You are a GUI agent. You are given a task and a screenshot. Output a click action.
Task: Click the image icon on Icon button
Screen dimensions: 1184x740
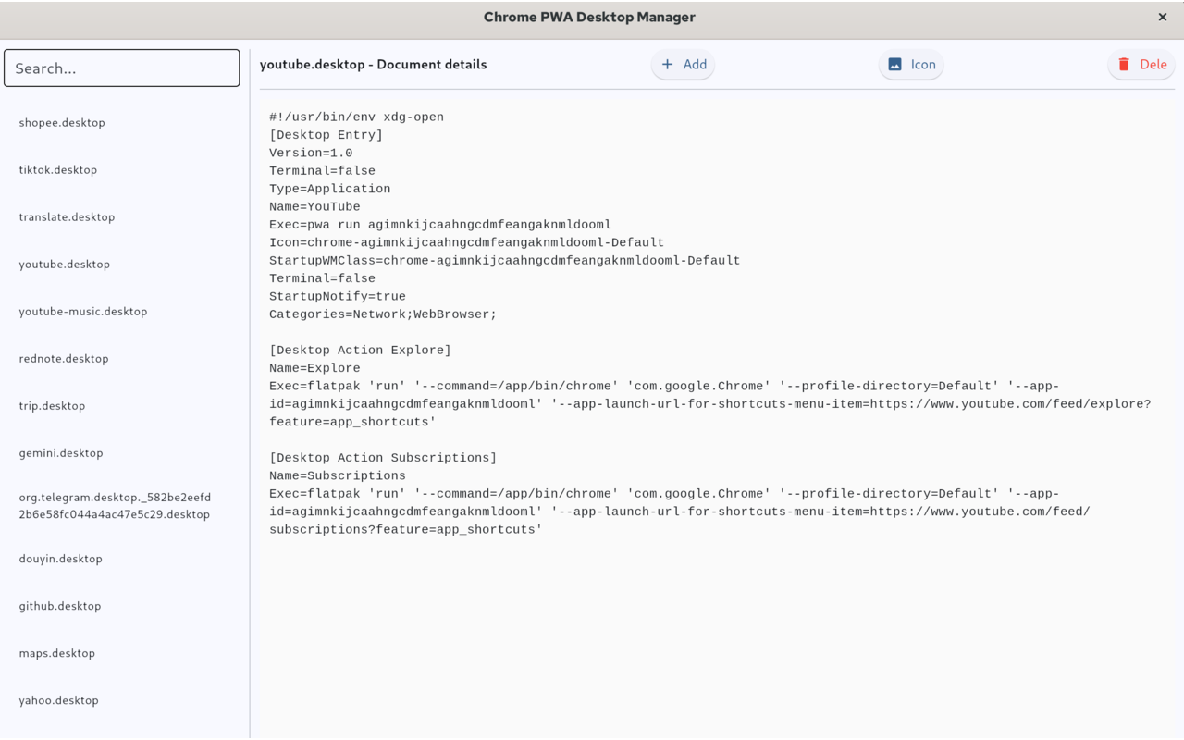(x=894, y=65)
